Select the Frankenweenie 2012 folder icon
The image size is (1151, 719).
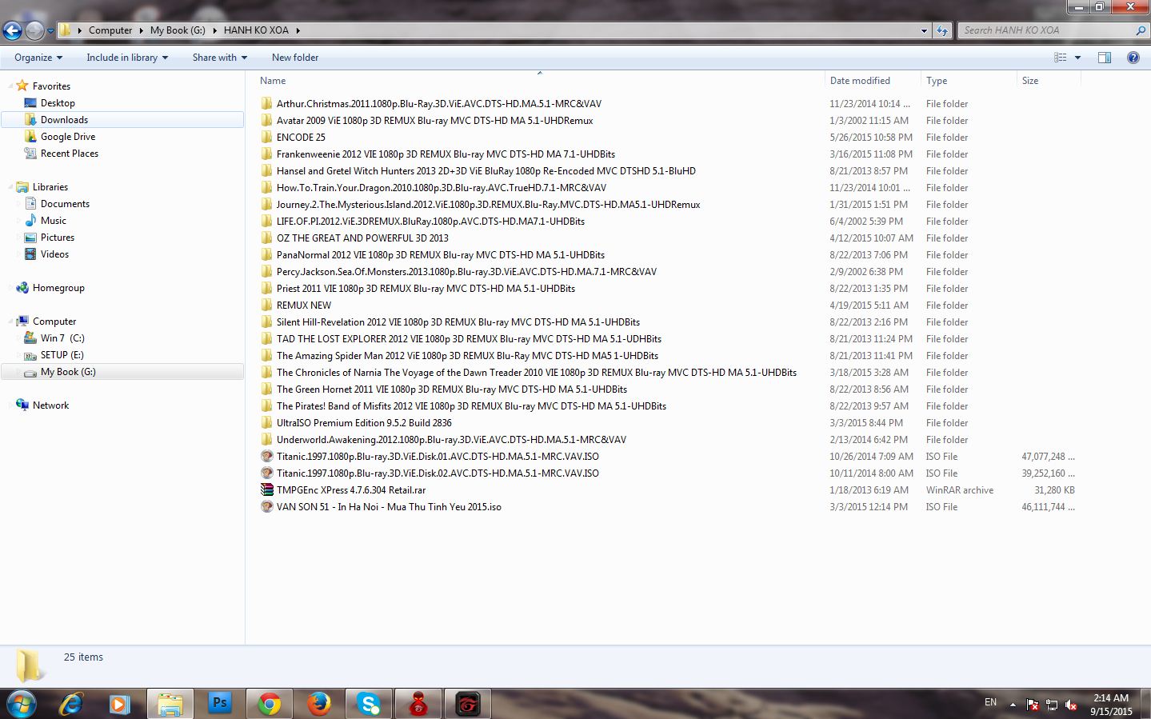pyautogui.click(x=266, y=154)
